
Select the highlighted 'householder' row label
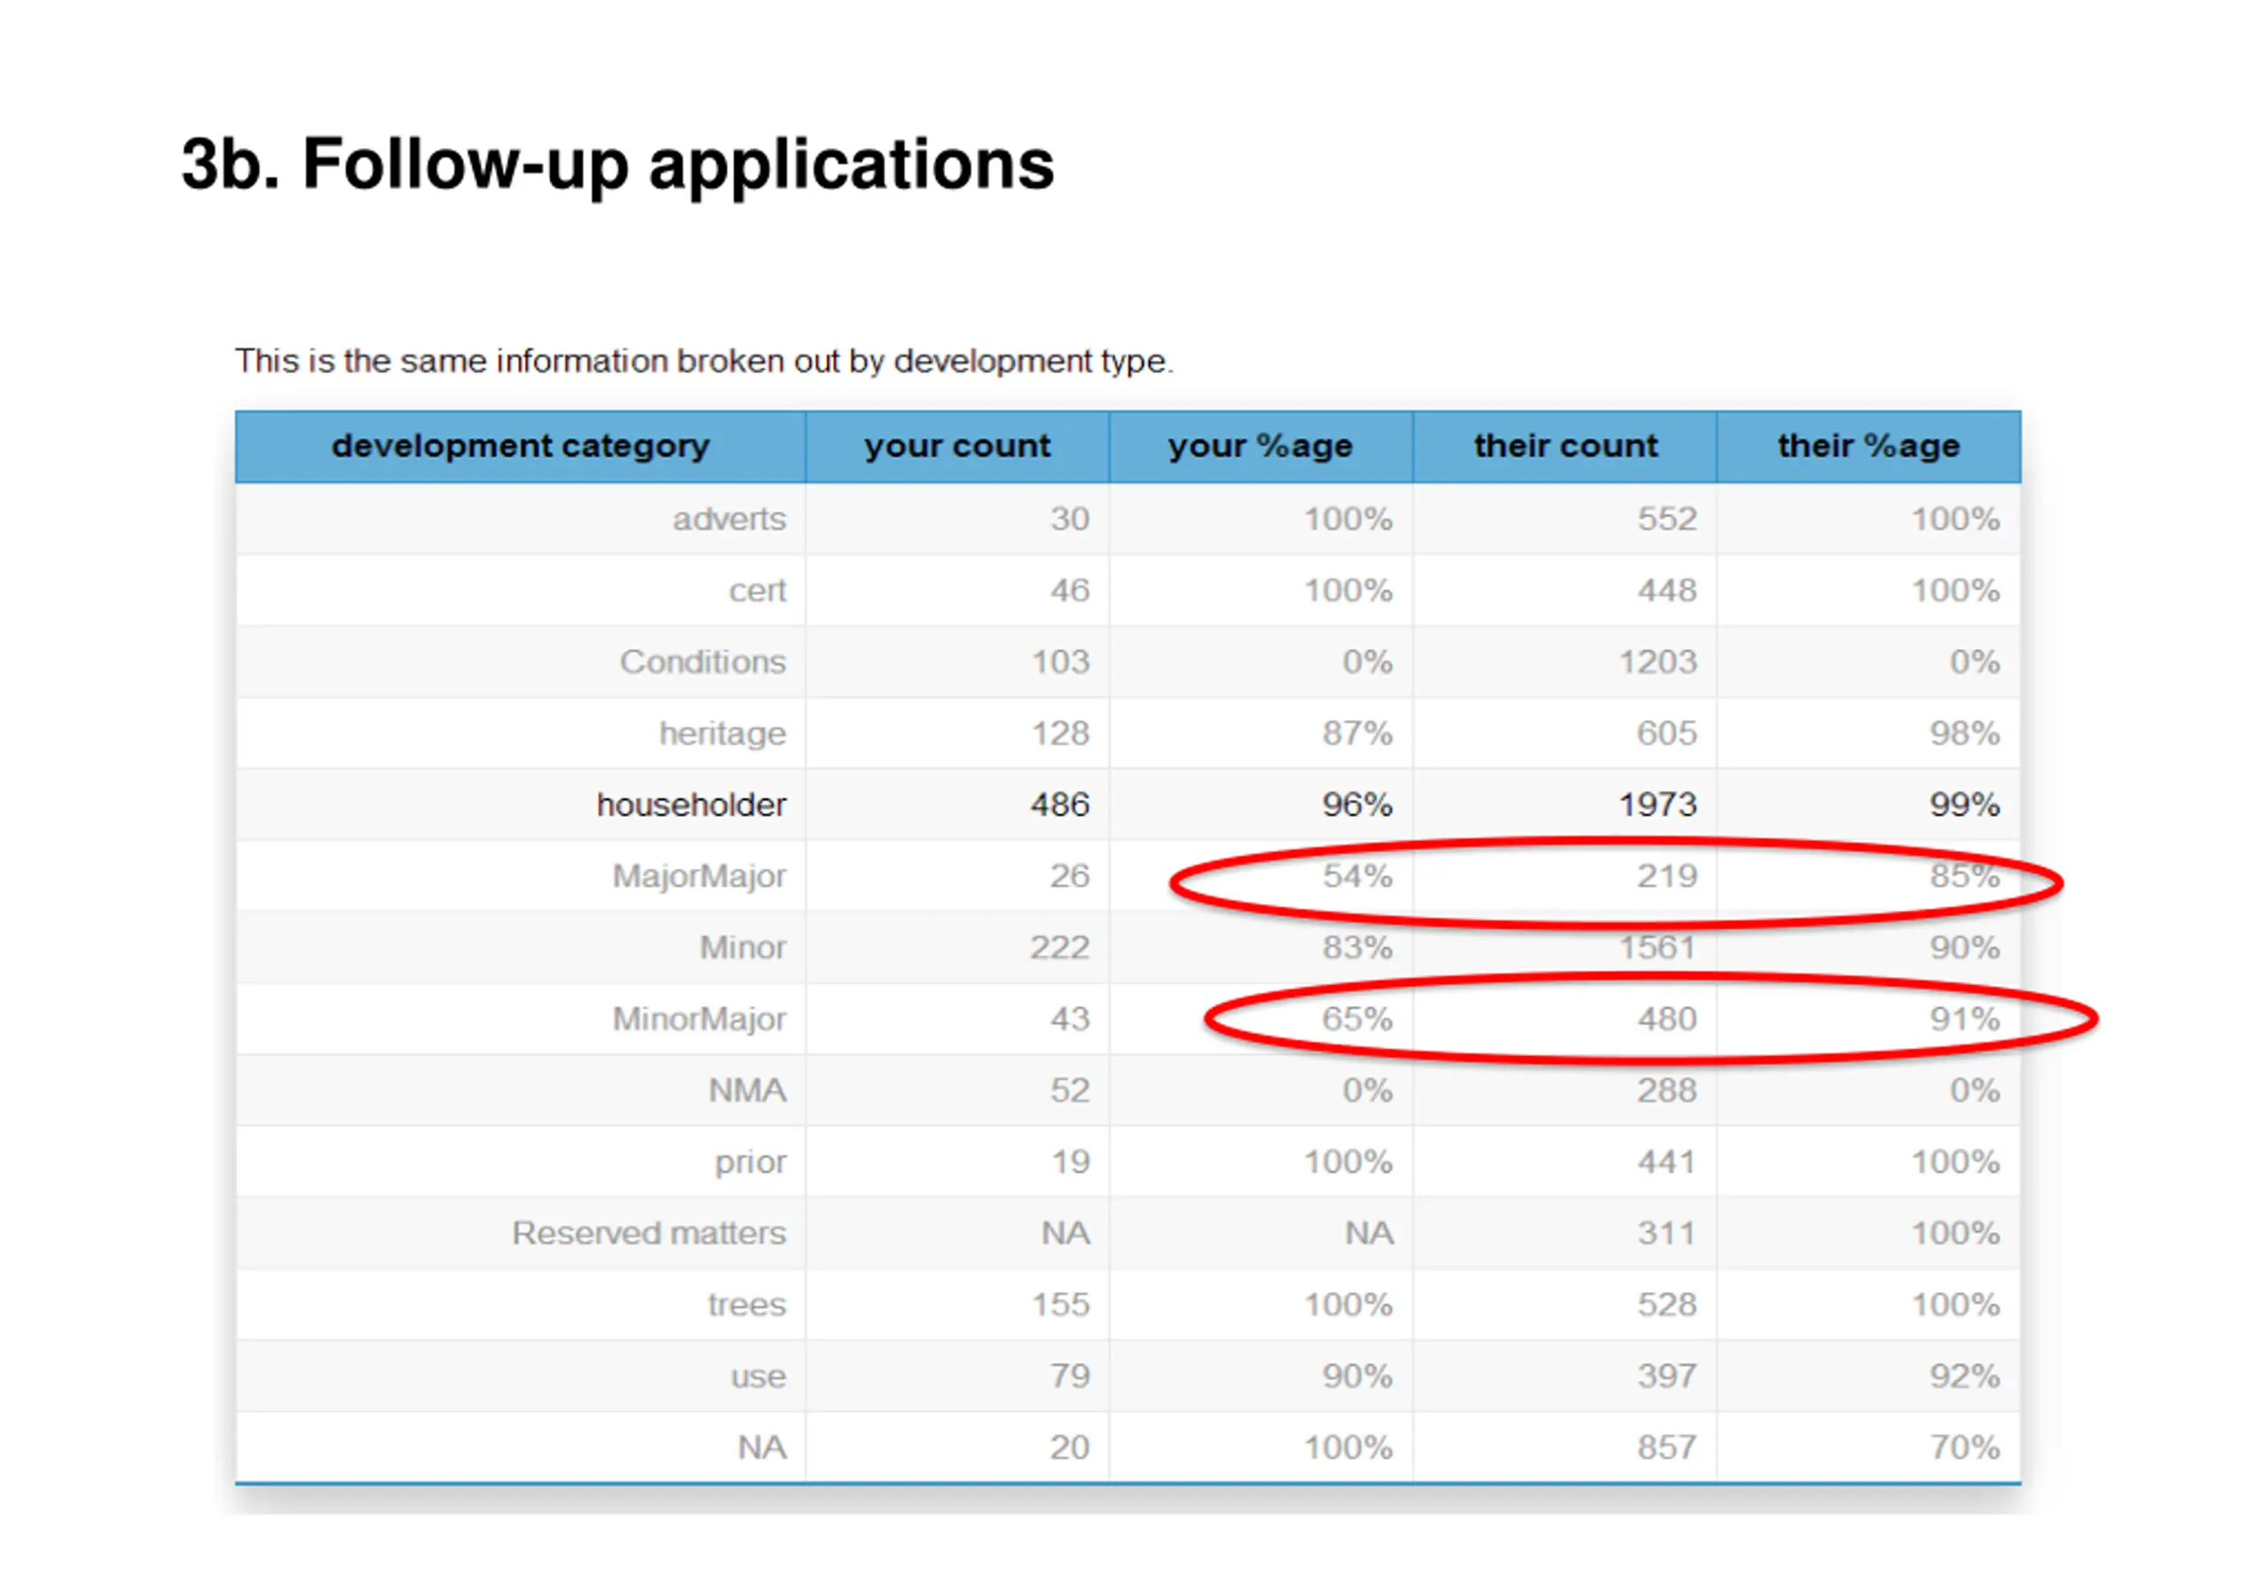click(x=690, y=804)
